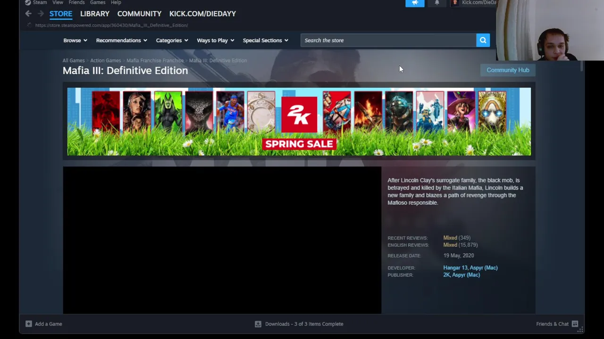Screen dimensions: 604x339
Task: Switch to the LIBRARY tab
Action: pyautogui.click(x=95, y=14)
